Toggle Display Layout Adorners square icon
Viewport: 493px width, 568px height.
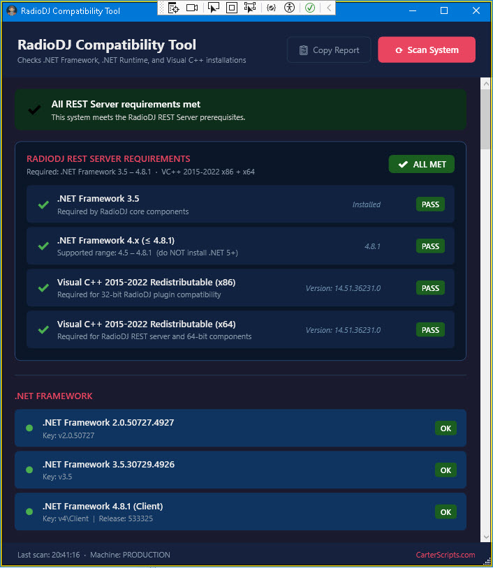pos(232,8)
